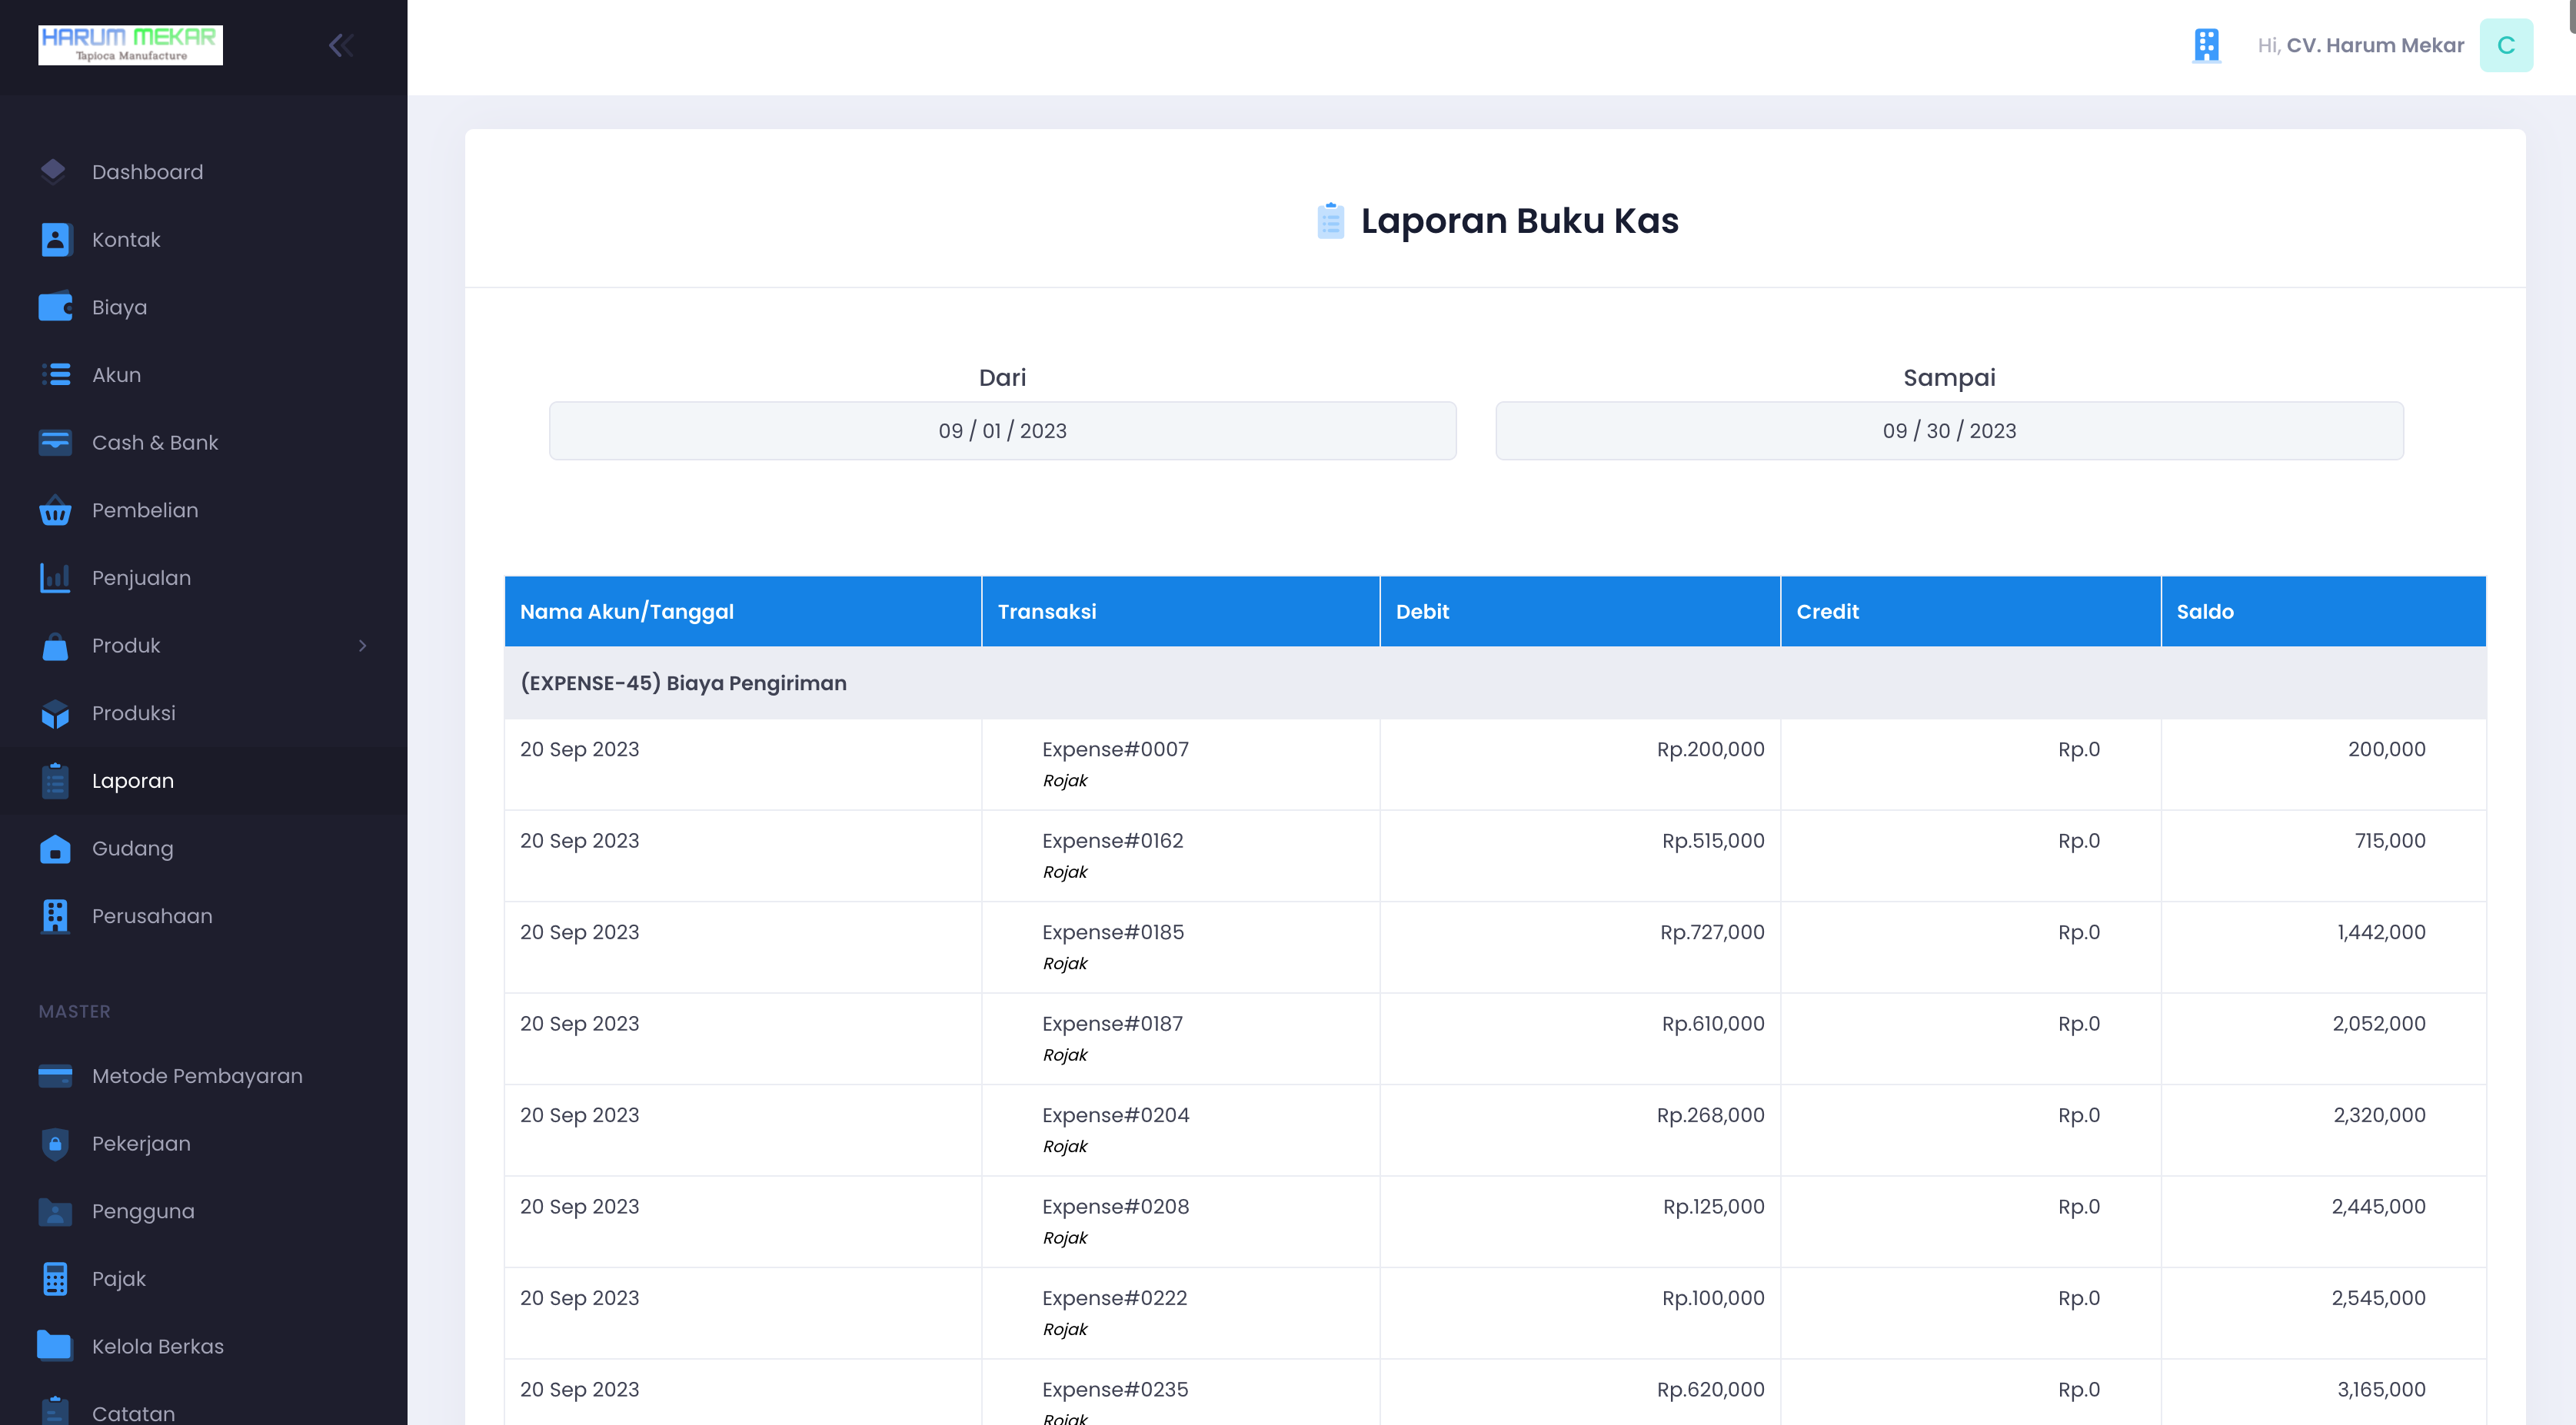This screenshot has width=2576, height=1425.
Task: Click debit value Rp.268,000
Action: pyautogui.click(x=1710, y=1115)
